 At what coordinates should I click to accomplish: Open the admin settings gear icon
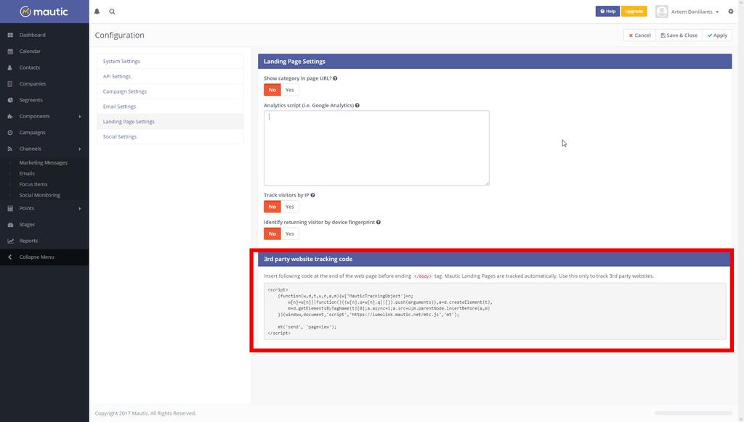731,12
